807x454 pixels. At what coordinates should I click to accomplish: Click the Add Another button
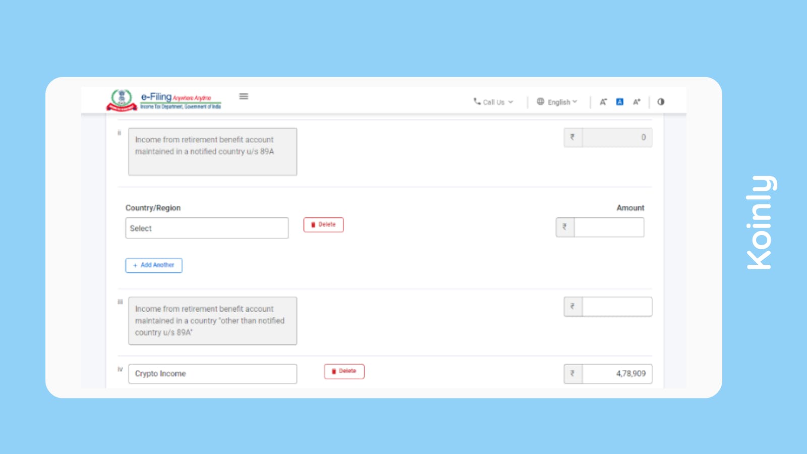(x=153, y=265)
